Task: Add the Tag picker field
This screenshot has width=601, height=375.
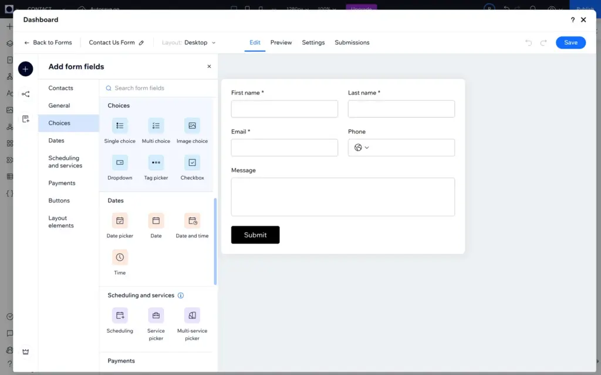Action: (x=156, y=168)
